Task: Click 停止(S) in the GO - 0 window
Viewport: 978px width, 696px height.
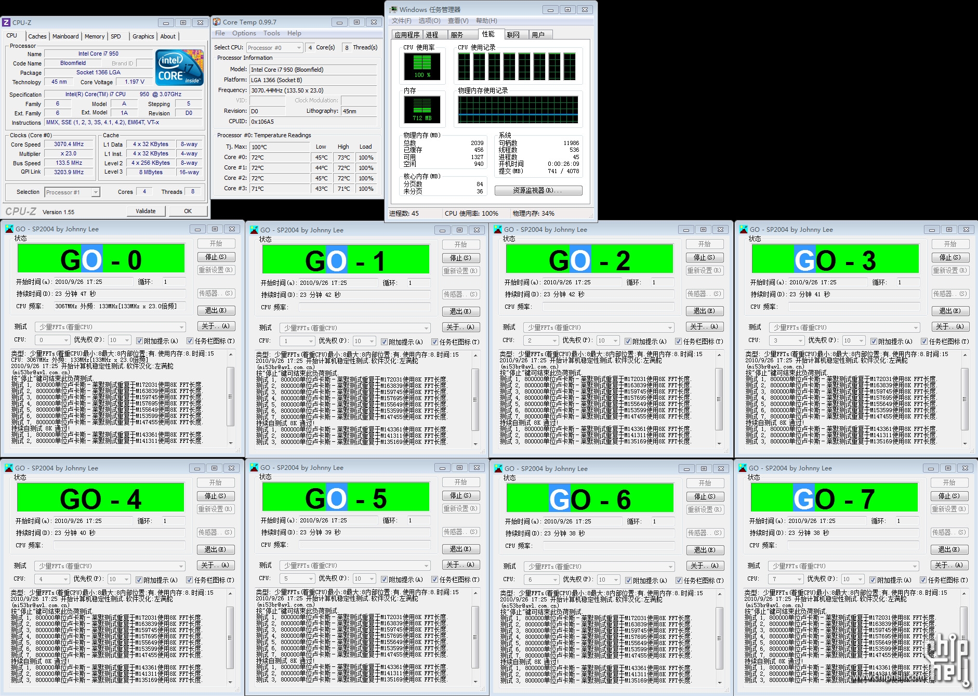Action: tap(216, 257)
